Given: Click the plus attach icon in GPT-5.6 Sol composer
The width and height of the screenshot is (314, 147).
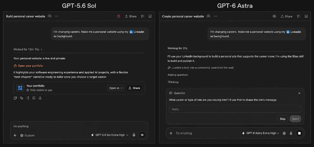Looking at the screenshot, I should pos(15,135).
